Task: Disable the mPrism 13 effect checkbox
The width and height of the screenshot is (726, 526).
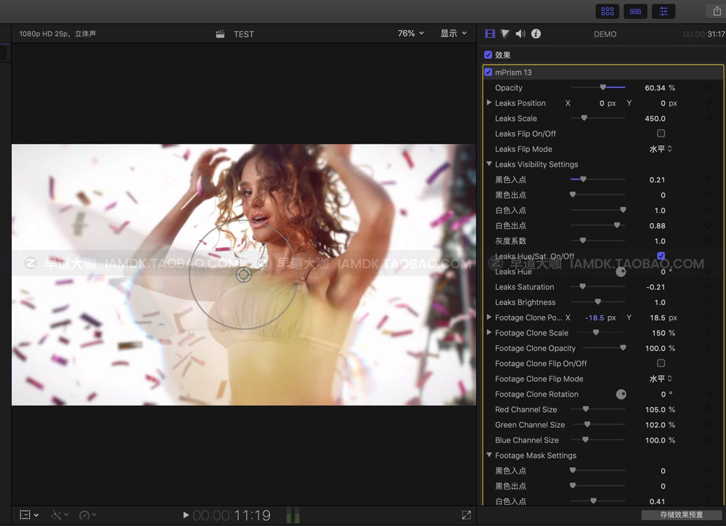Action: click(489, 73)
